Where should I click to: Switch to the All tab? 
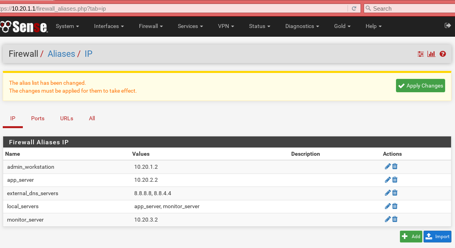coord(92,118)
